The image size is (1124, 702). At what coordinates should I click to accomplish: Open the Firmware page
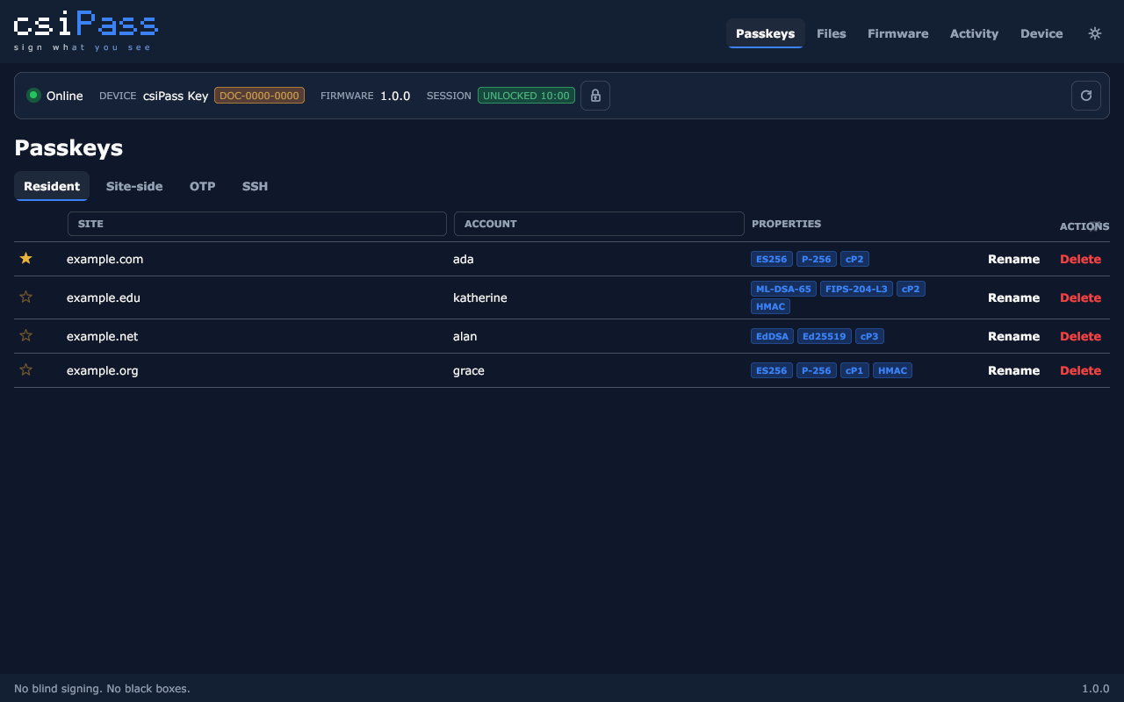[897, 33]
